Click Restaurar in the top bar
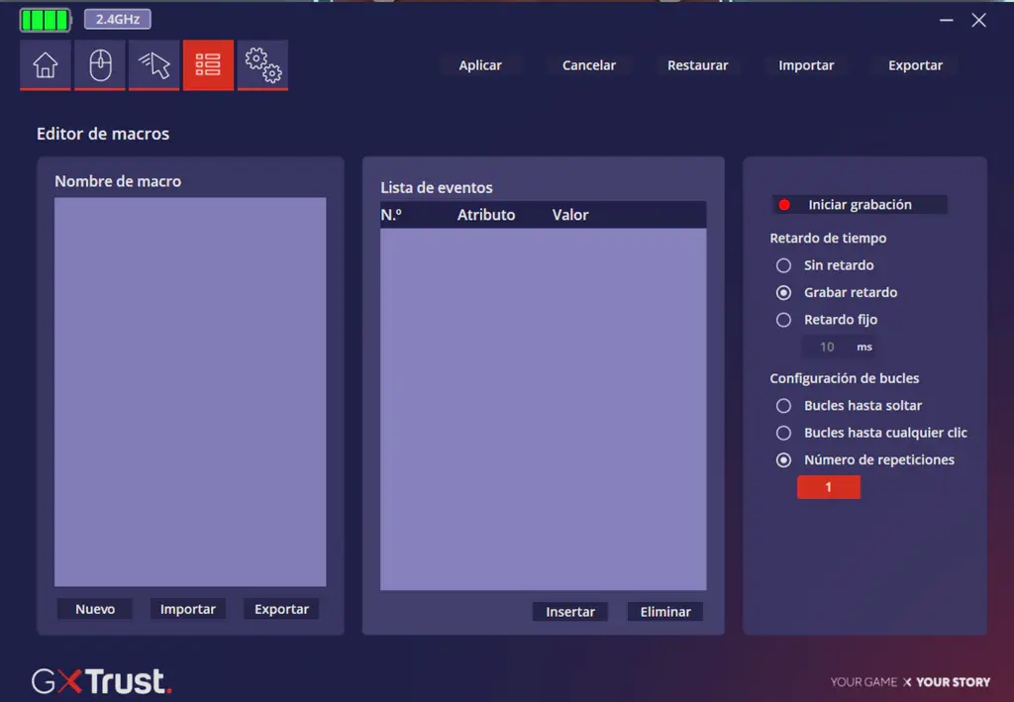Viewport: 1014px width, 702px height. click(697, 65)
